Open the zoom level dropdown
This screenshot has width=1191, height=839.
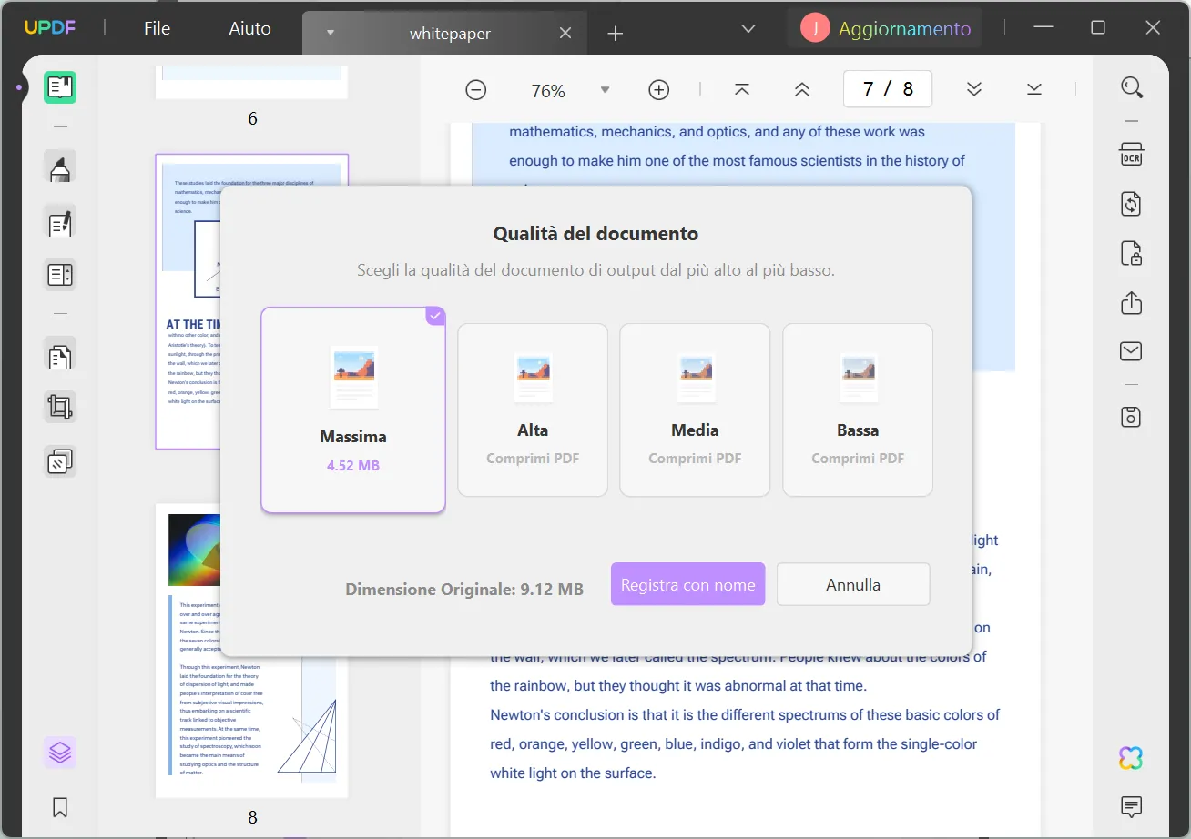coord(605,89)
